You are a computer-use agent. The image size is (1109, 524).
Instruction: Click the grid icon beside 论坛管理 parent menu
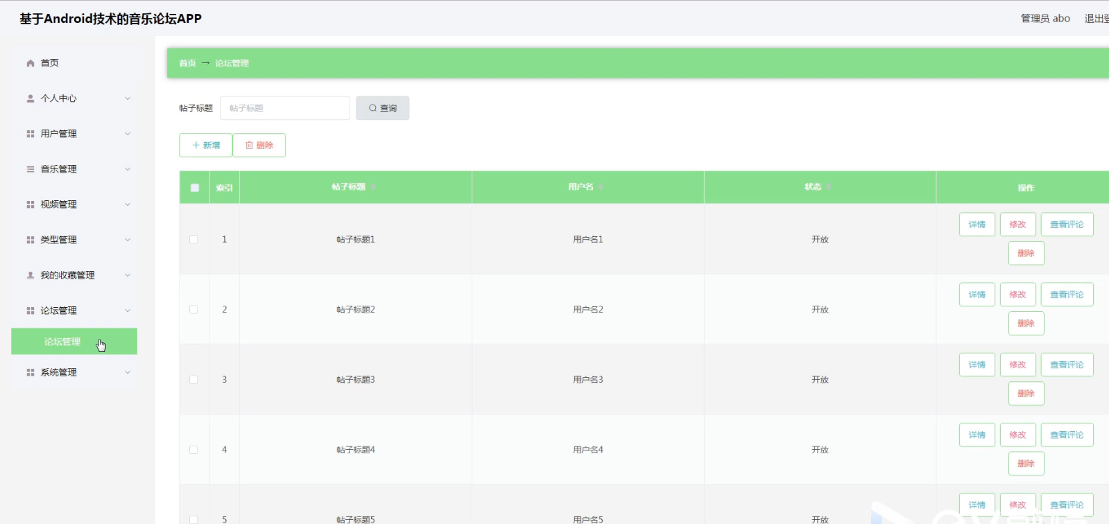[x=31, y=311]
